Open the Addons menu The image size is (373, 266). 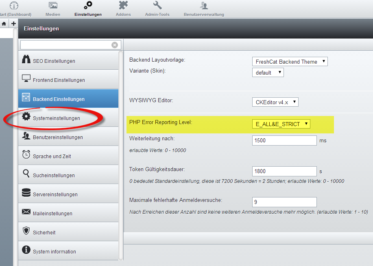(x=123, y=9)
